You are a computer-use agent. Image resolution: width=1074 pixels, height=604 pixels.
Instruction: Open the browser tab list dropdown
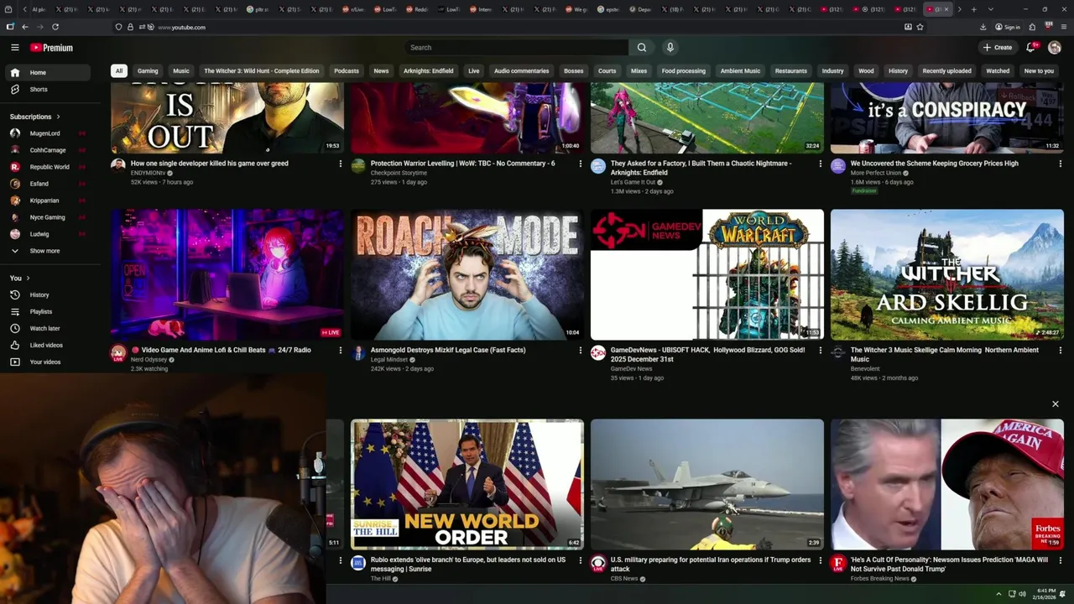(x=991, y=9)
